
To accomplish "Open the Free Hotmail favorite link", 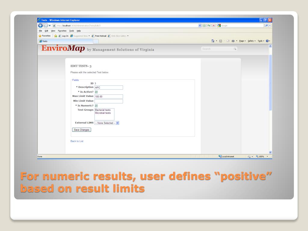I will pyautogui.click(x=99, y=36).
